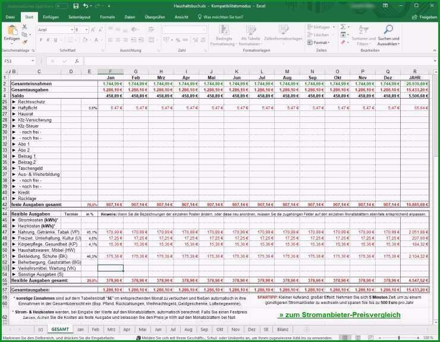Expand the Taschengeld row triangle

(14, 168)
